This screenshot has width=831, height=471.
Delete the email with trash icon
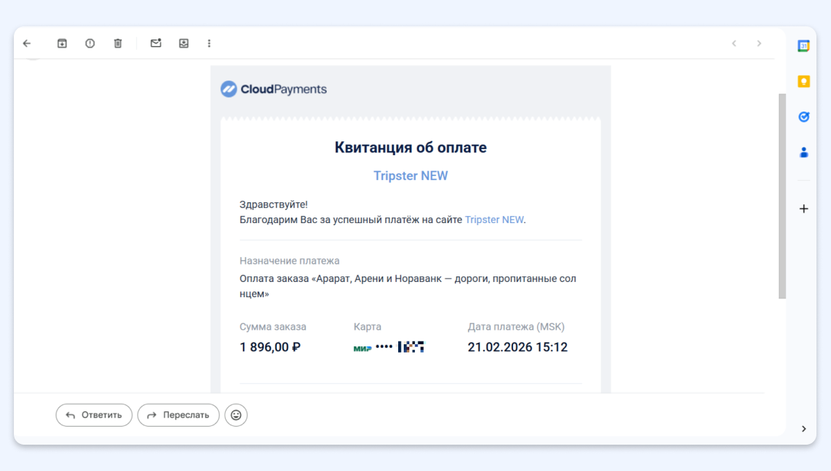[x=118, y=43]
